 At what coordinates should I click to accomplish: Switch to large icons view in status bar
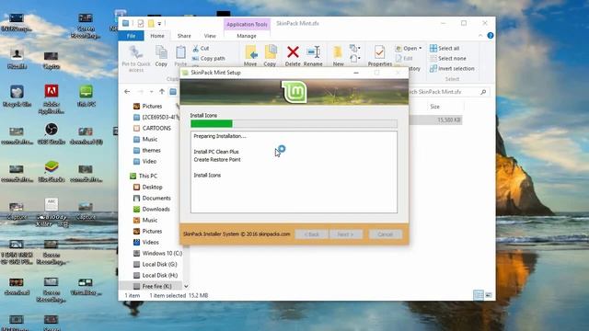click(489, 295)
